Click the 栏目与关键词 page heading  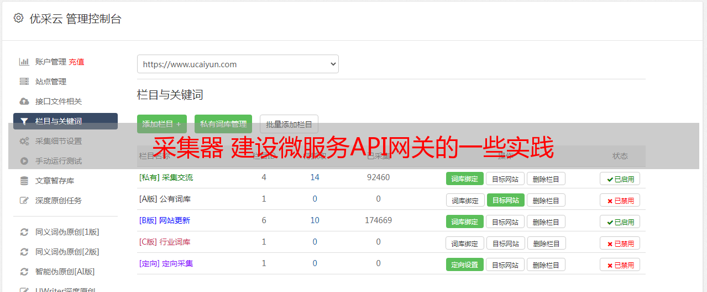tap(170, 95)
